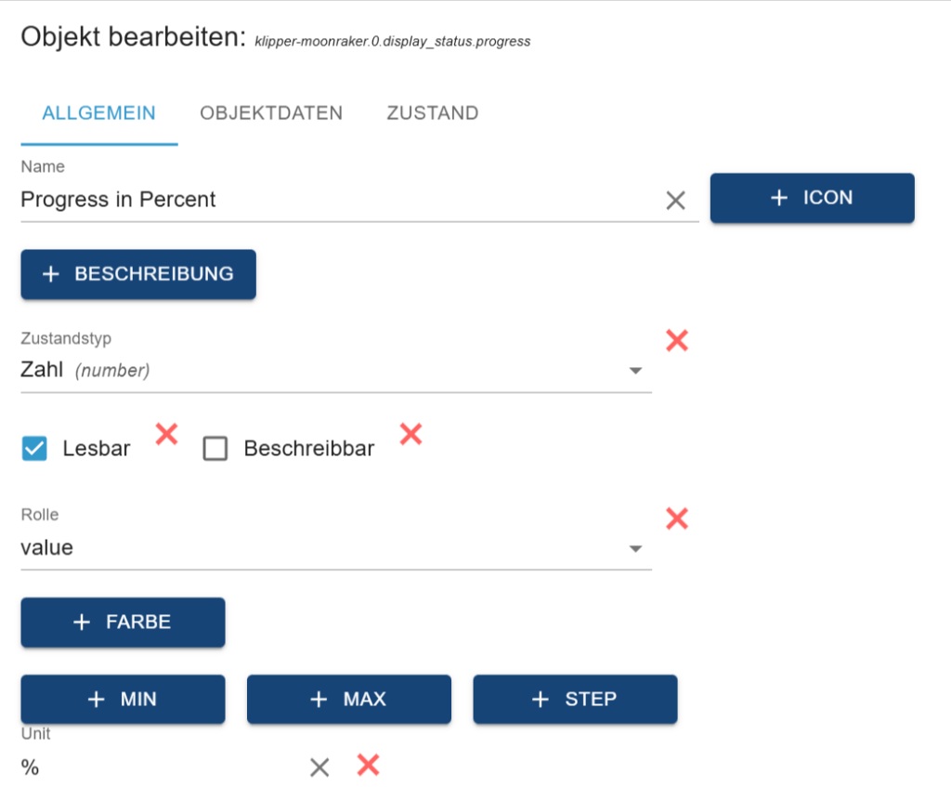The width and height of the screenshot is (951, 787).
Task: Open the Zustand tab
Action: (x=433, y=113)
